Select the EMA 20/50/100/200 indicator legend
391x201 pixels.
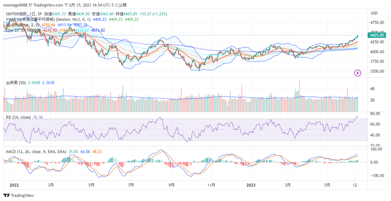[x=24, y=30]
